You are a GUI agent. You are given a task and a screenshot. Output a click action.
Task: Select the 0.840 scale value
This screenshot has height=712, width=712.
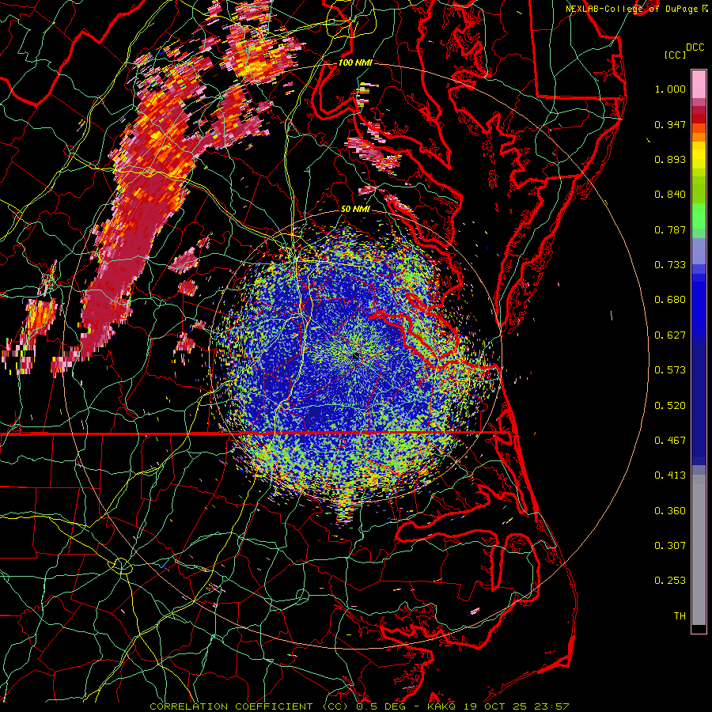tap(670, 195)
